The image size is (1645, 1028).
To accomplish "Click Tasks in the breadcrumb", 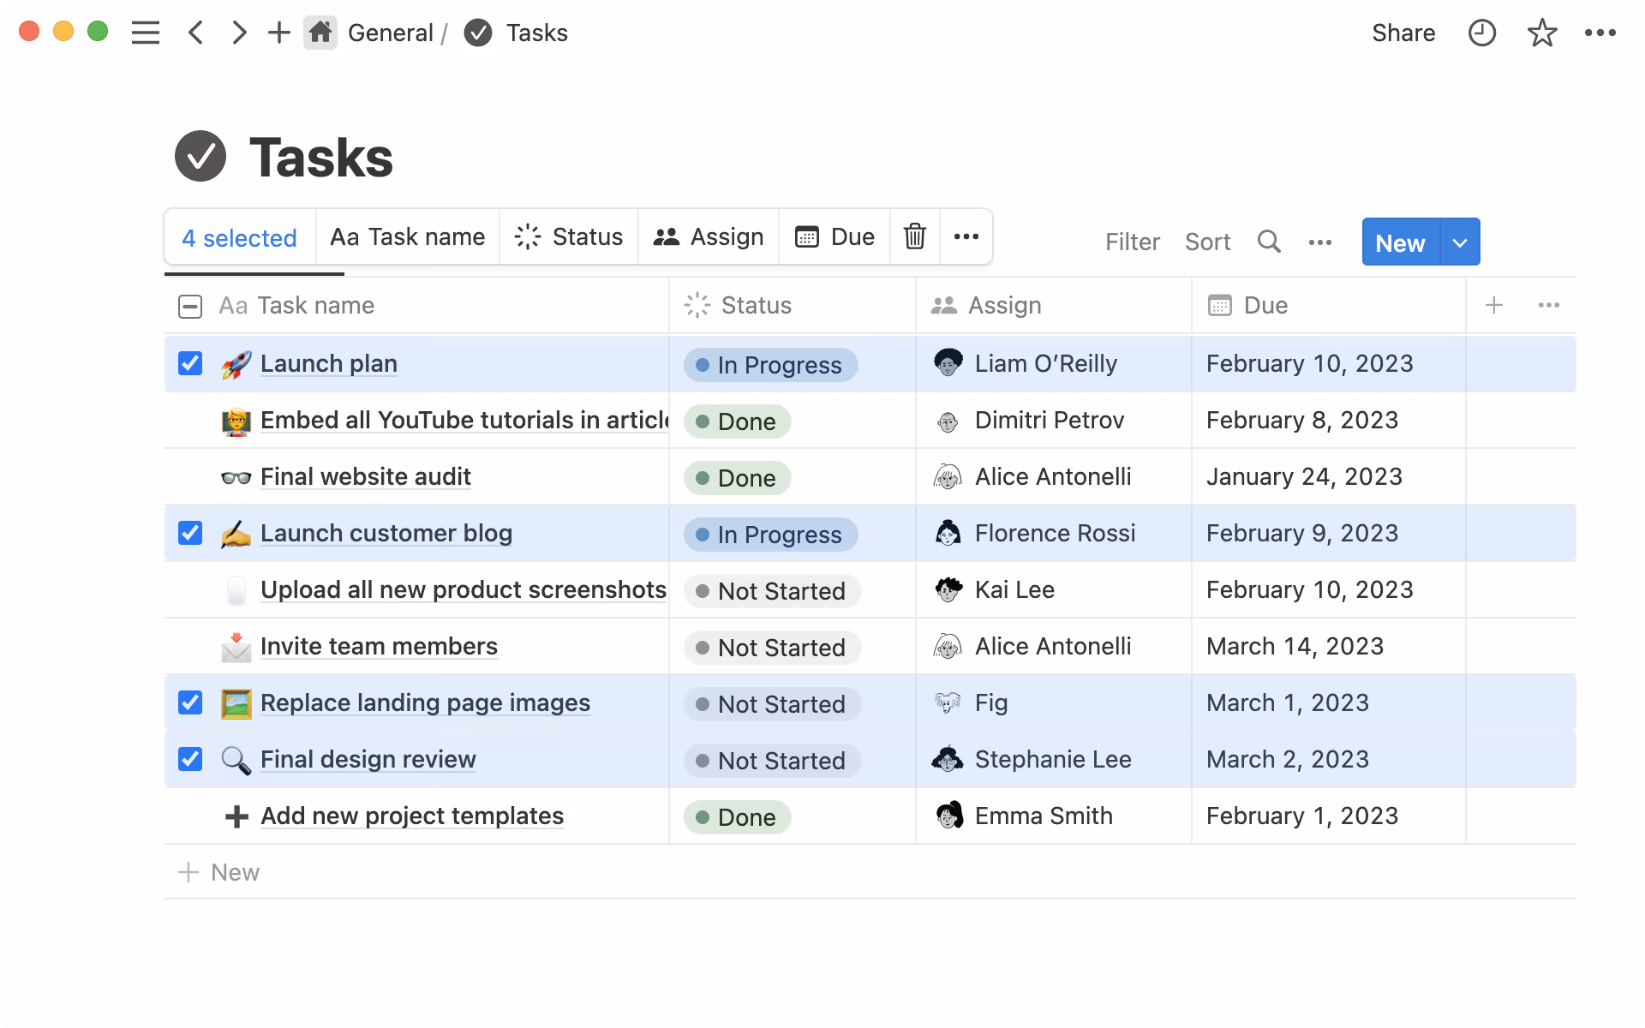I will click(536, 33).
